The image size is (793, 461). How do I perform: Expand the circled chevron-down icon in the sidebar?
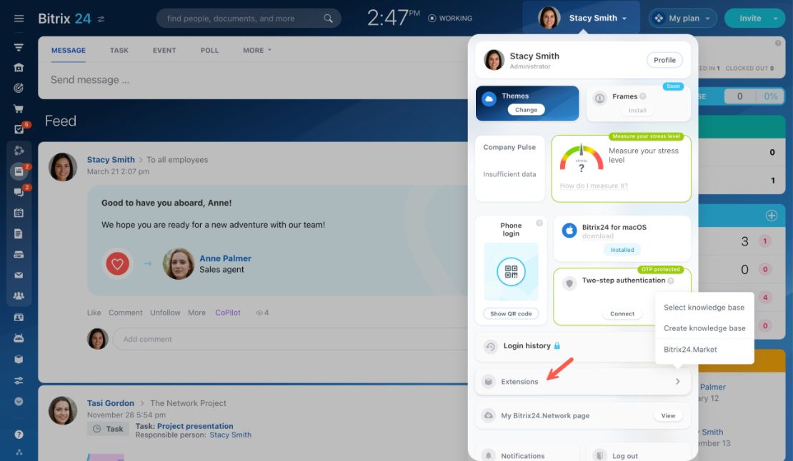point(19,402)
